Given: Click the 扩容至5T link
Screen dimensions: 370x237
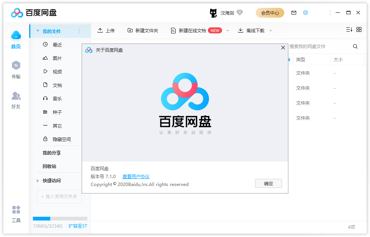Looking at the screenshot, I should tap(78, 226).
